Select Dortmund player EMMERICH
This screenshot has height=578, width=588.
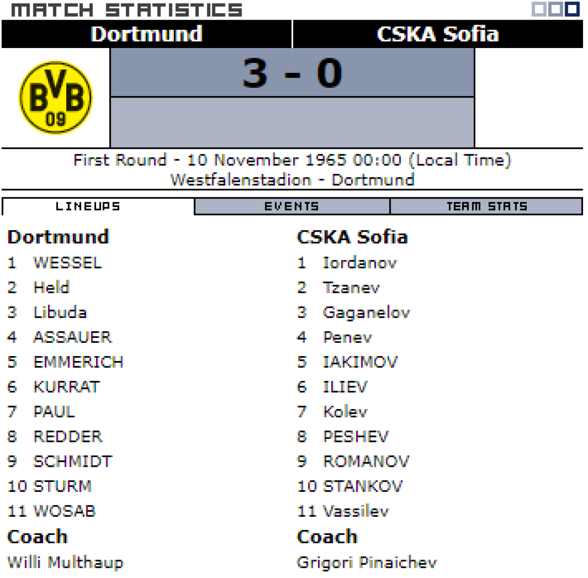[x=78, y=362]
